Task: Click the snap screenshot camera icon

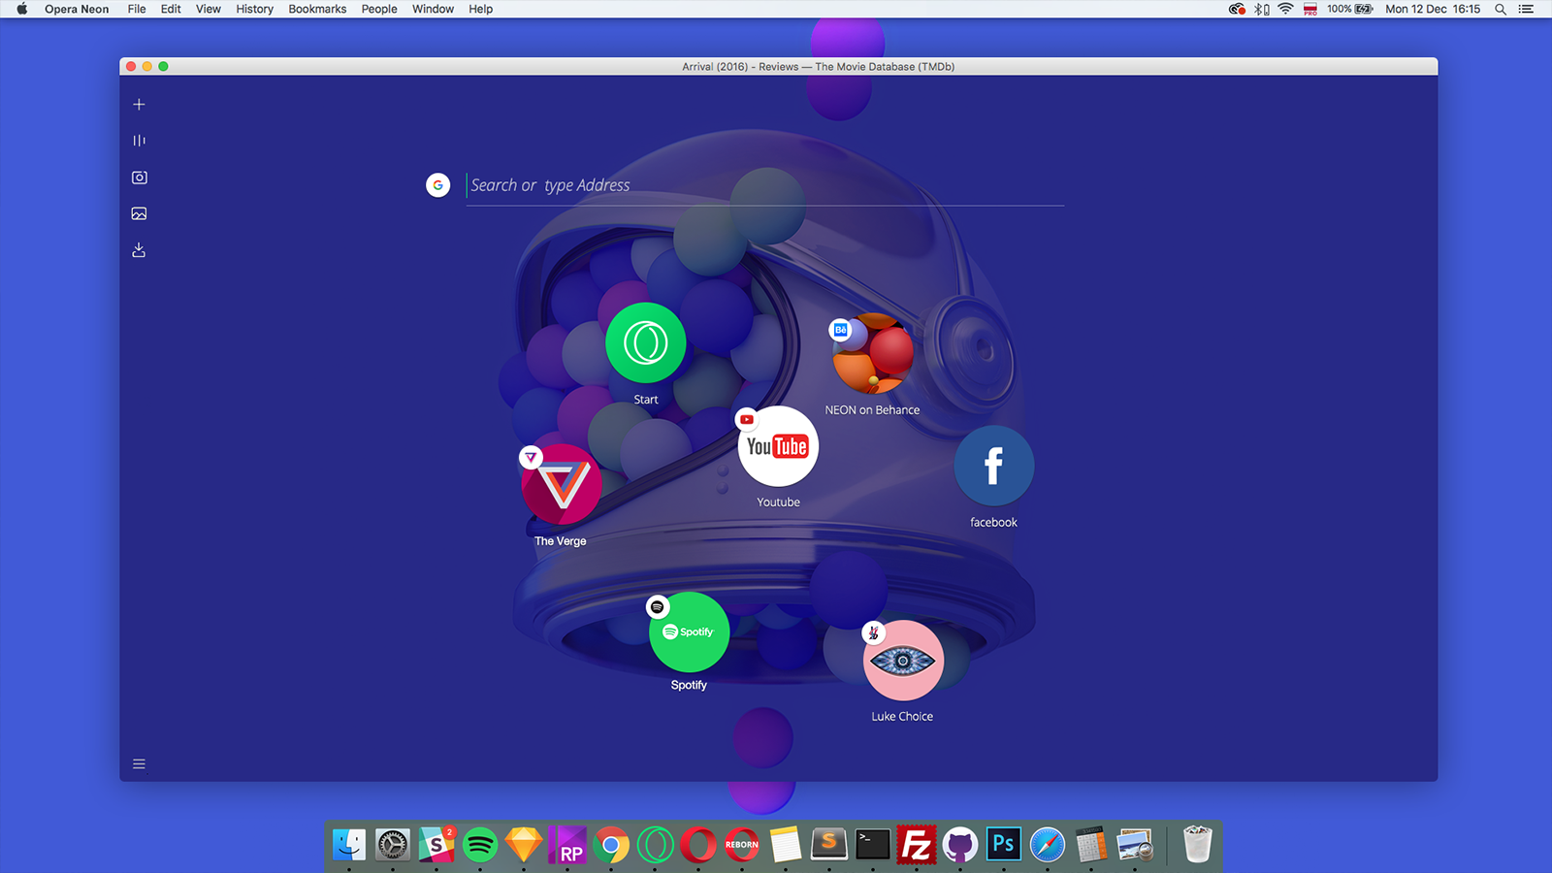Action: coord(139,178)
